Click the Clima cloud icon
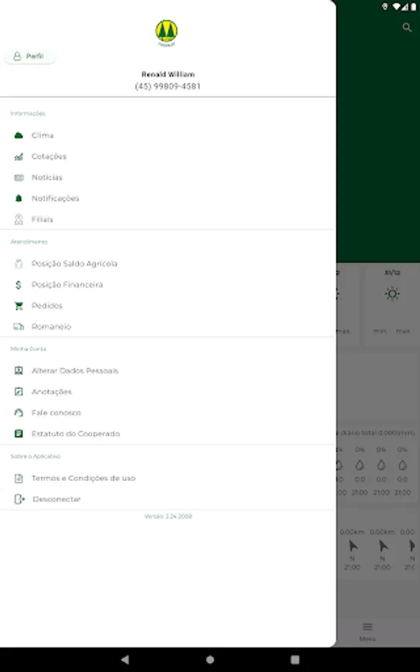The width and height of the screenshot is (420, 672). [19, 135]
